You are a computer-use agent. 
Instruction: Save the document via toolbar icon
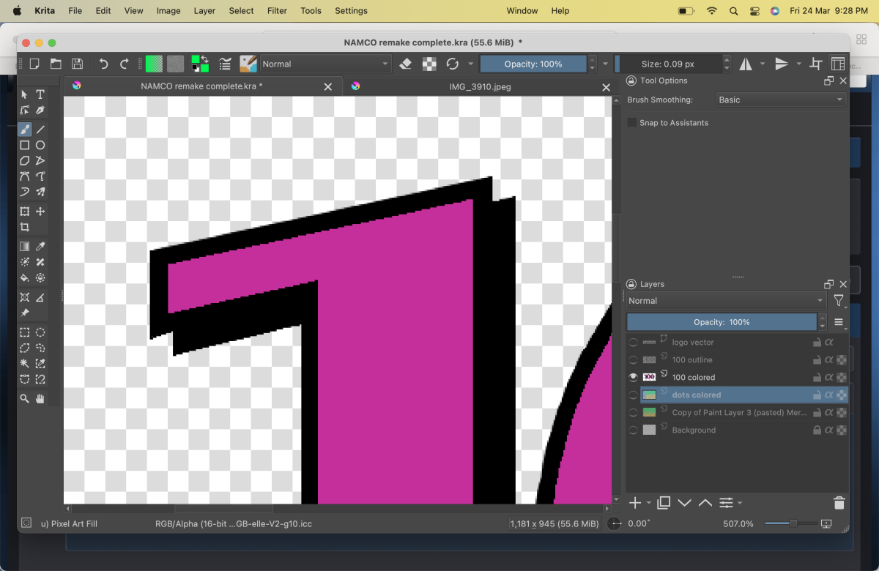pos(77,64)
